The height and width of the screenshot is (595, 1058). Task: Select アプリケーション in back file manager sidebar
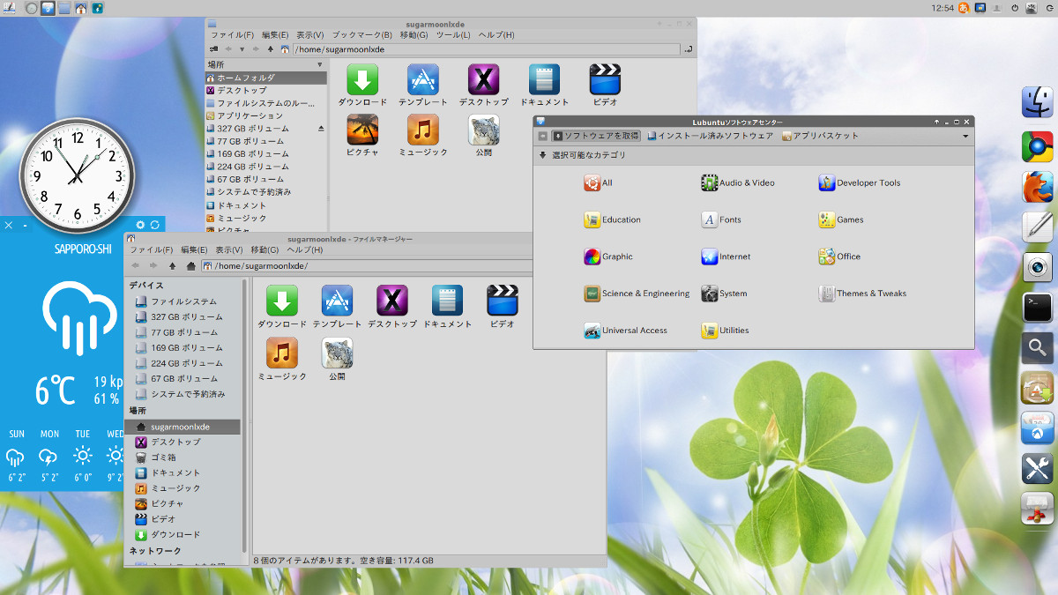point(265,115)
